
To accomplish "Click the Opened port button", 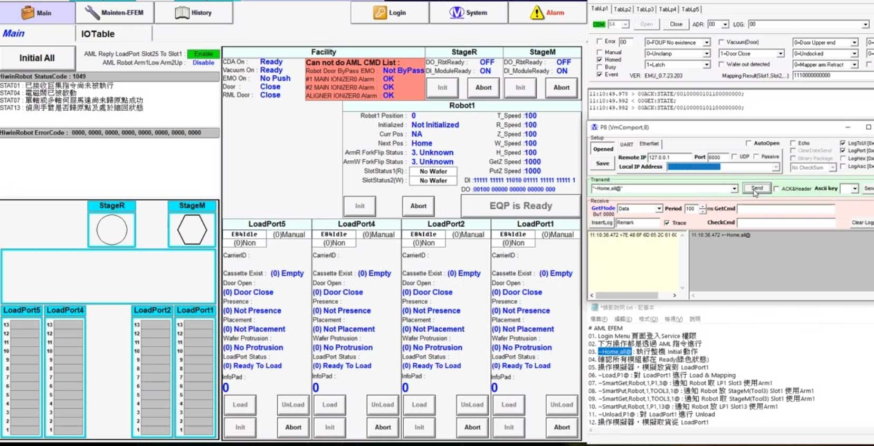I will [x=603, y=149].
